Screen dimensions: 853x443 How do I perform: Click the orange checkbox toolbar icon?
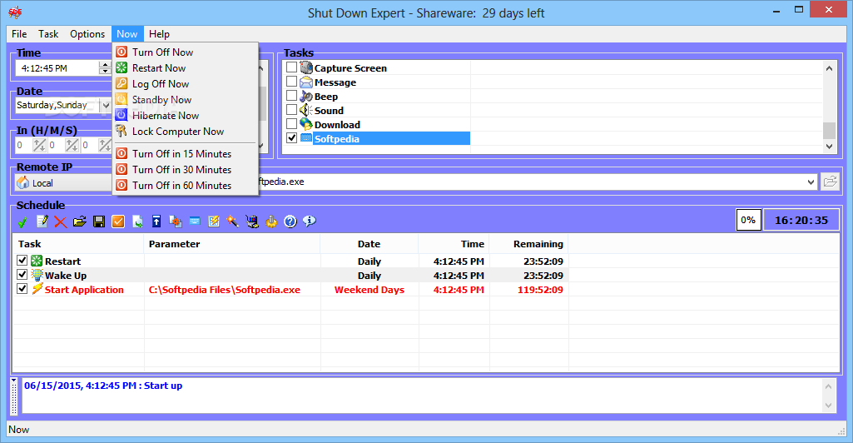tap(118, 221)
